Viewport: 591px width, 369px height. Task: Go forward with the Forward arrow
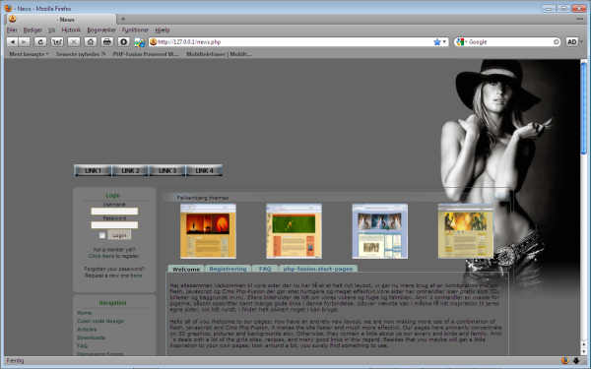(24, 41)
